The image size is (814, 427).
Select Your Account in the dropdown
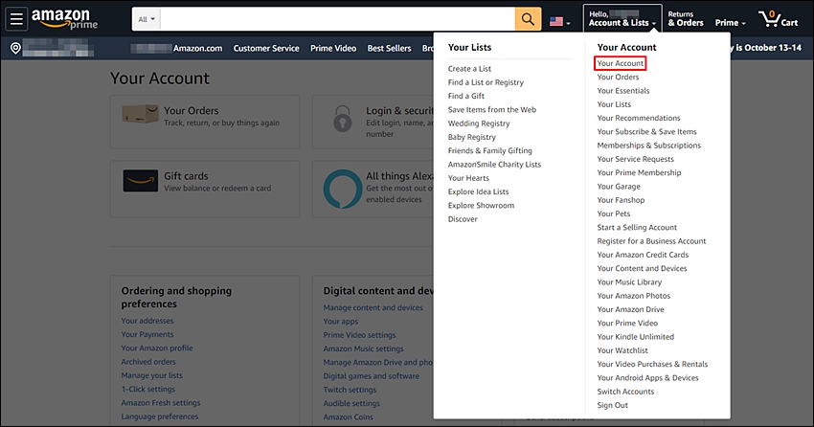coord(621,63)
